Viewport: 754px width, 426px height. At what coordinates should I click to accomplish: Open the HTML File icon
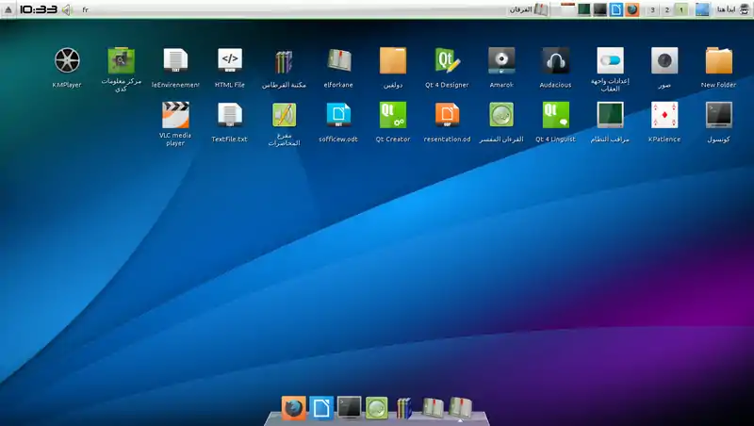pos(230,61)
